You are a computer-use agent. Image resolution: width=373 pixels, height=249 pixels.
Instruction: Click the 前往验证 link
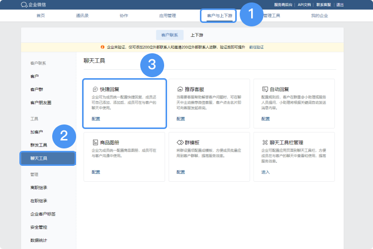(257, 47)
